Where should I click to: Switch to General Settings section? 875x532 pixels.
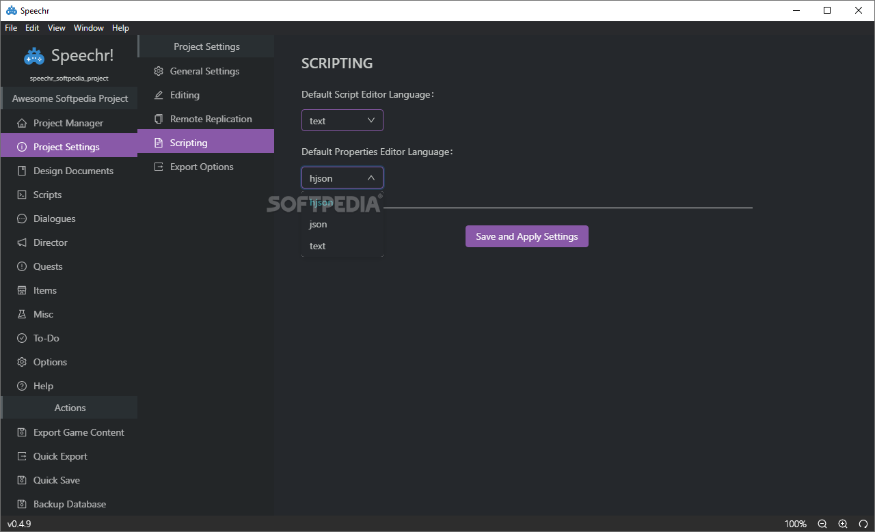click(206, 71)
